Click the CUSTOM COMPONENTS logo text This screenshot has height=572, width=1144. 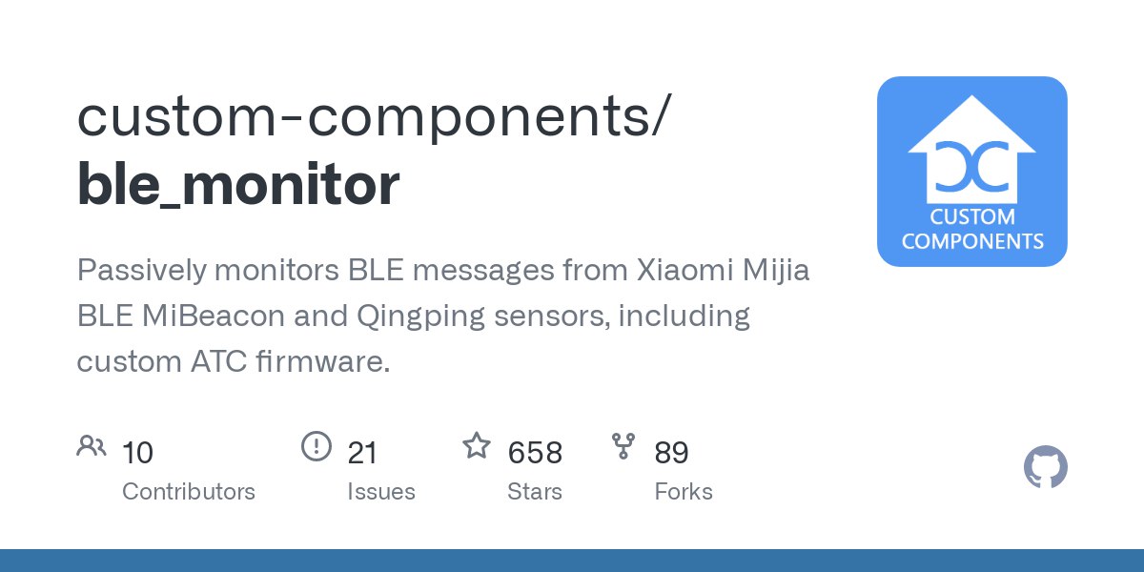coord(971,229)
